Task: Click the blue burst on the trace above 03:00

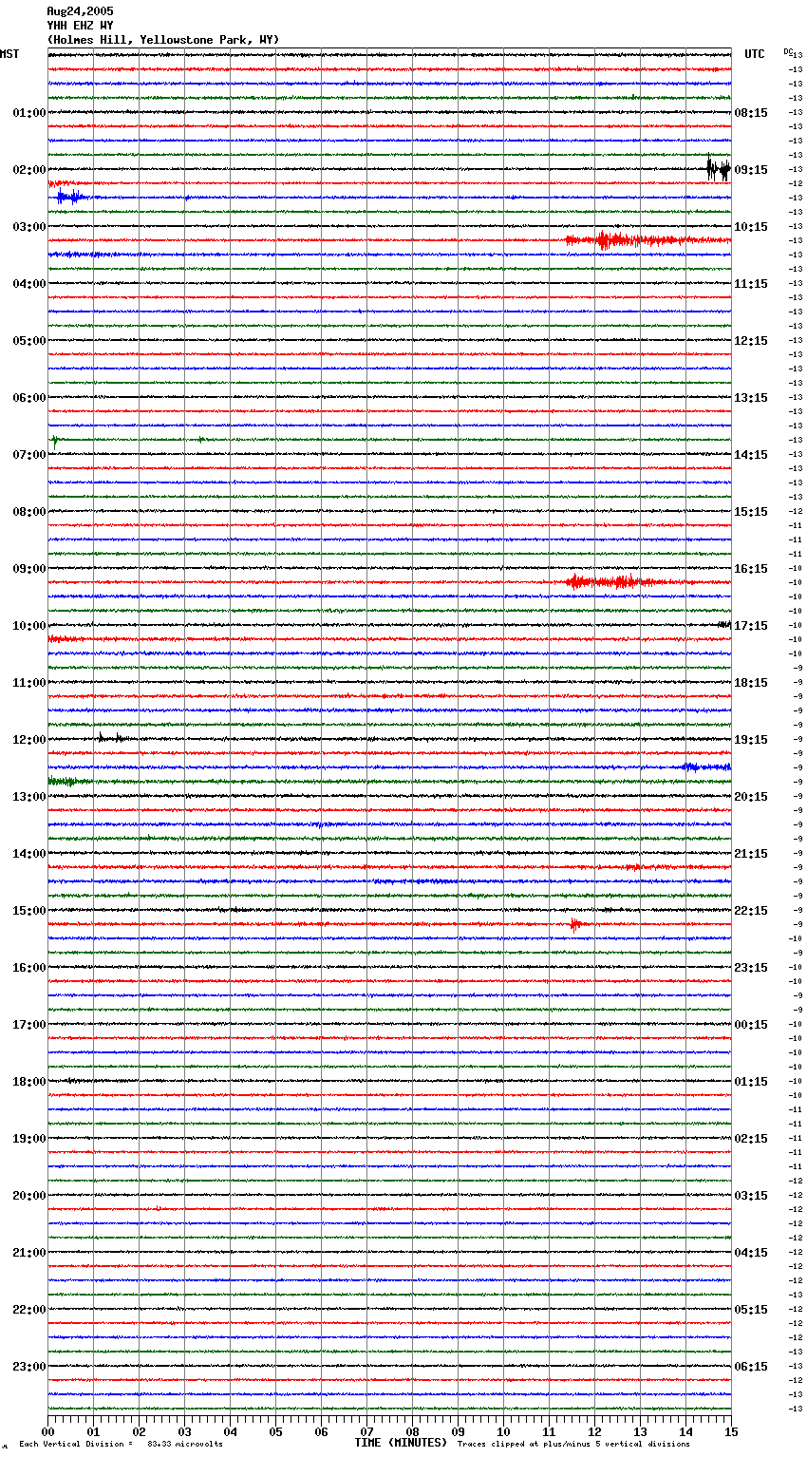Action: [70, 198]
